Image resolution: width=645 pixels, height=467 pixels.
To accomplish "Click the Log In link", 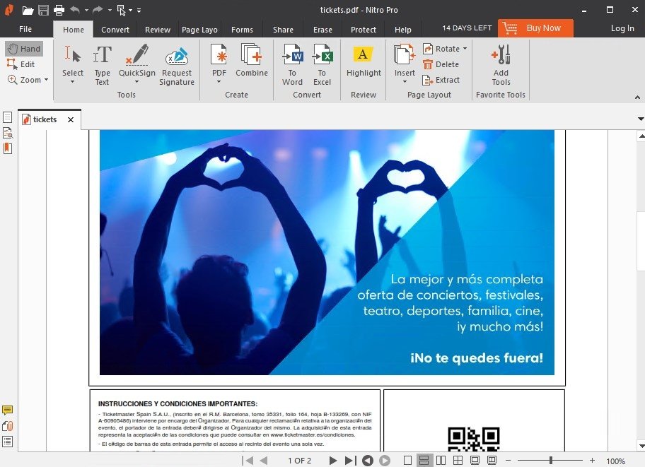I will click(622, 28).
